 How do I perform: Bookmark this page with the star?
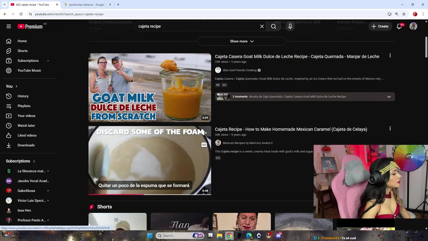(x=404, y=14)
